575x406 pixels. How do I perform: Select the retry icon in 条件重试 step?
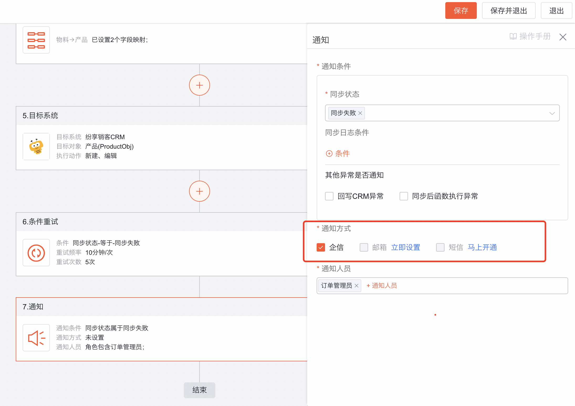pyautogui.click(x=36, y=253)
